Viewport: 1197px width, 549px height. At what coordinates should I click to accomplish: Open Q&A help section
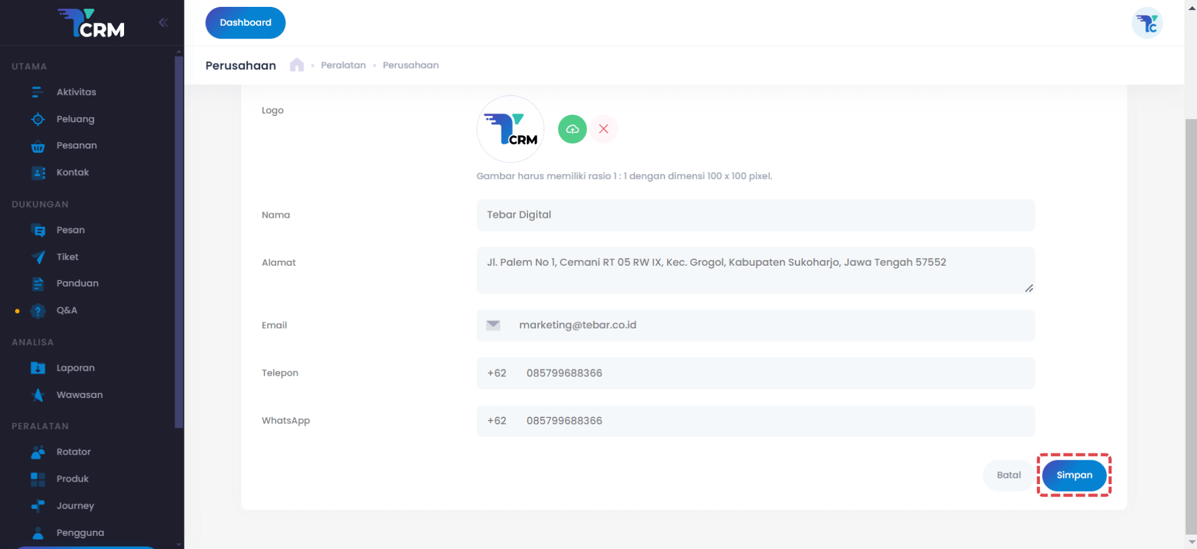(67, 311)
